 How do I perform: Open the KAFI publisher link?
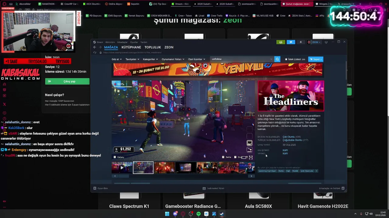285,154
